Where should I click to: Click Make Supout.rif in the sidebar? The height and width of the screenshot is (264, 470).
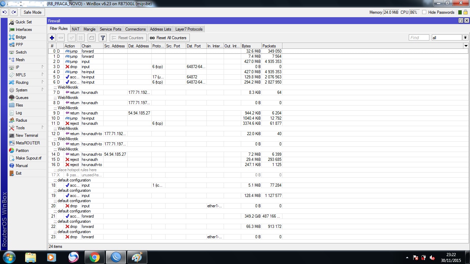(27, 158)
